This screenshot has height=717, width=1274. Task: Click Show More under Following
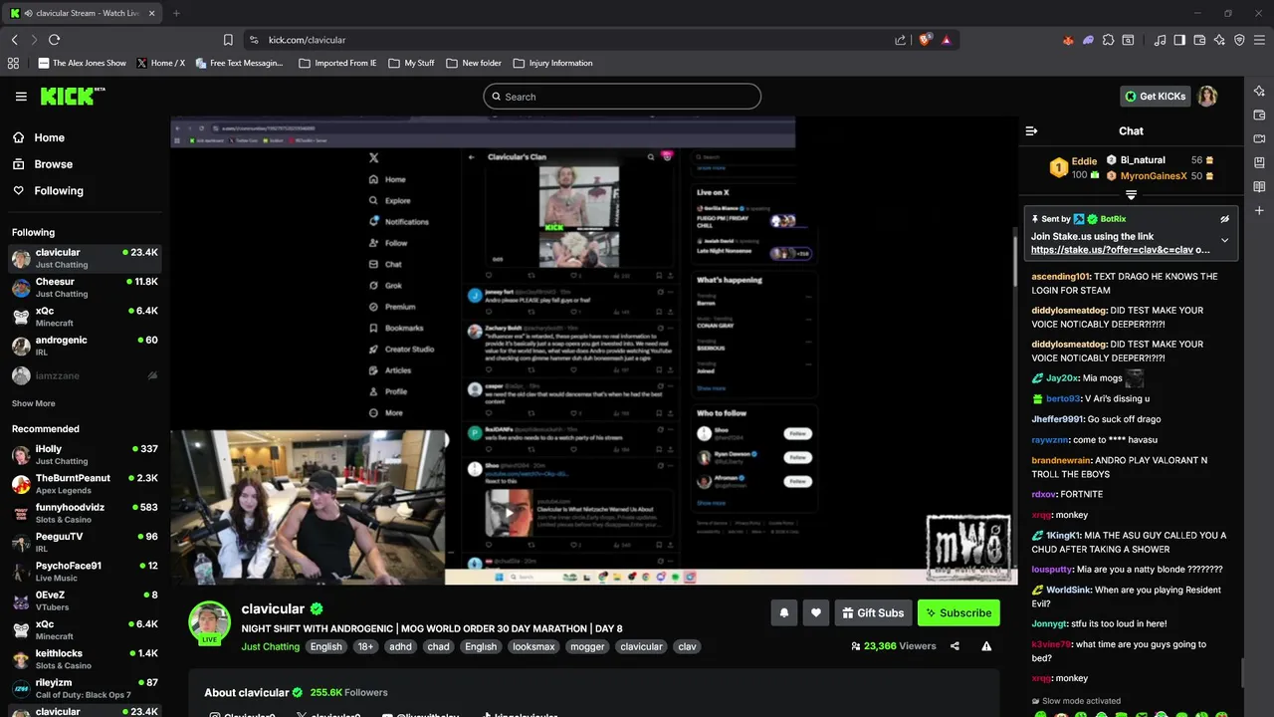point(33,403)
